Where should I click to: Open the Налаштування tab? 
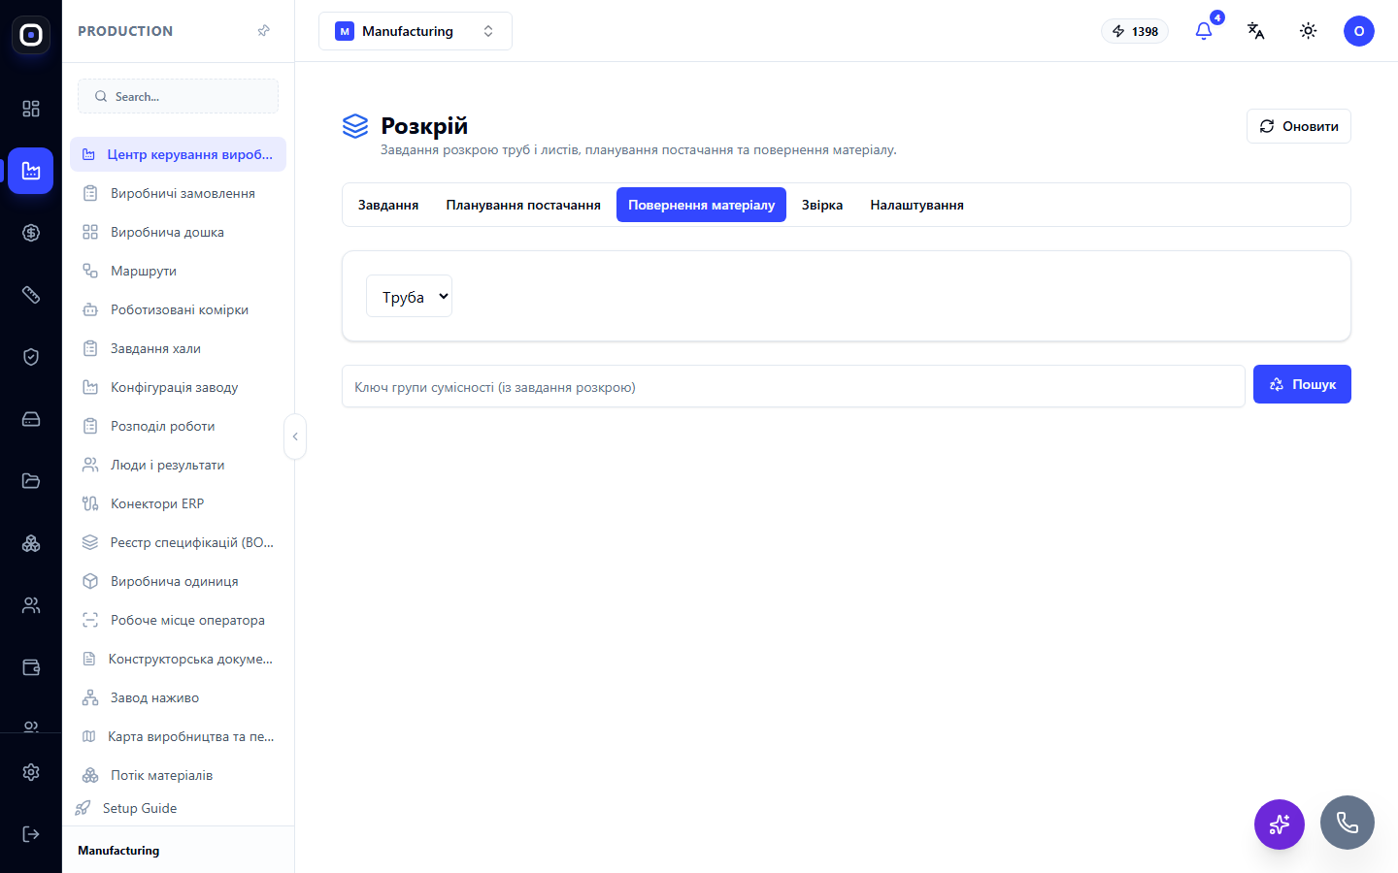click(916, 205)
